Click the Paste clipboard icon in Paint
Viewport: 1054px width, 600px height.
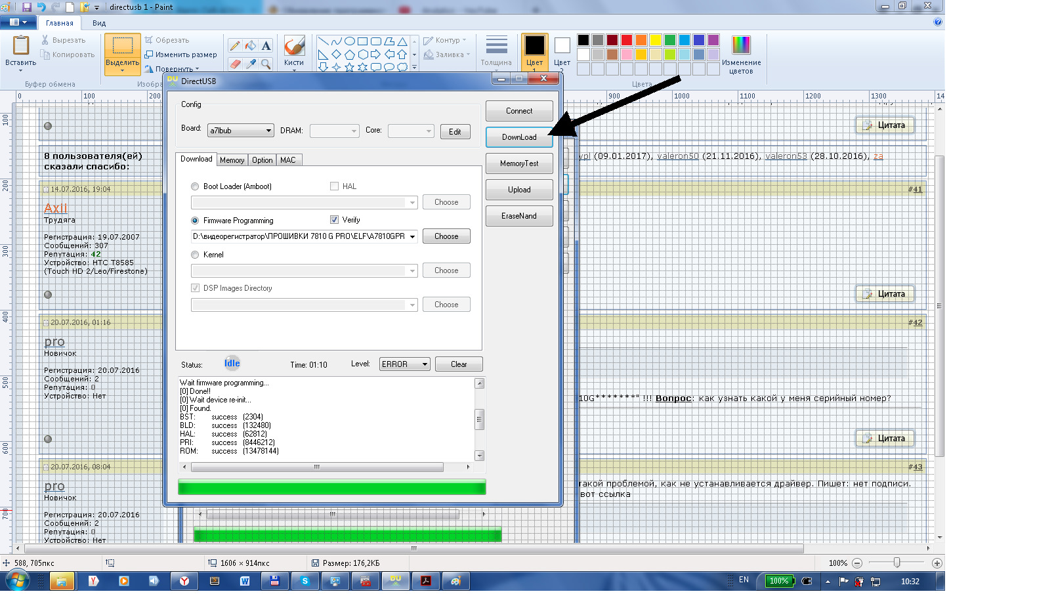21,45
